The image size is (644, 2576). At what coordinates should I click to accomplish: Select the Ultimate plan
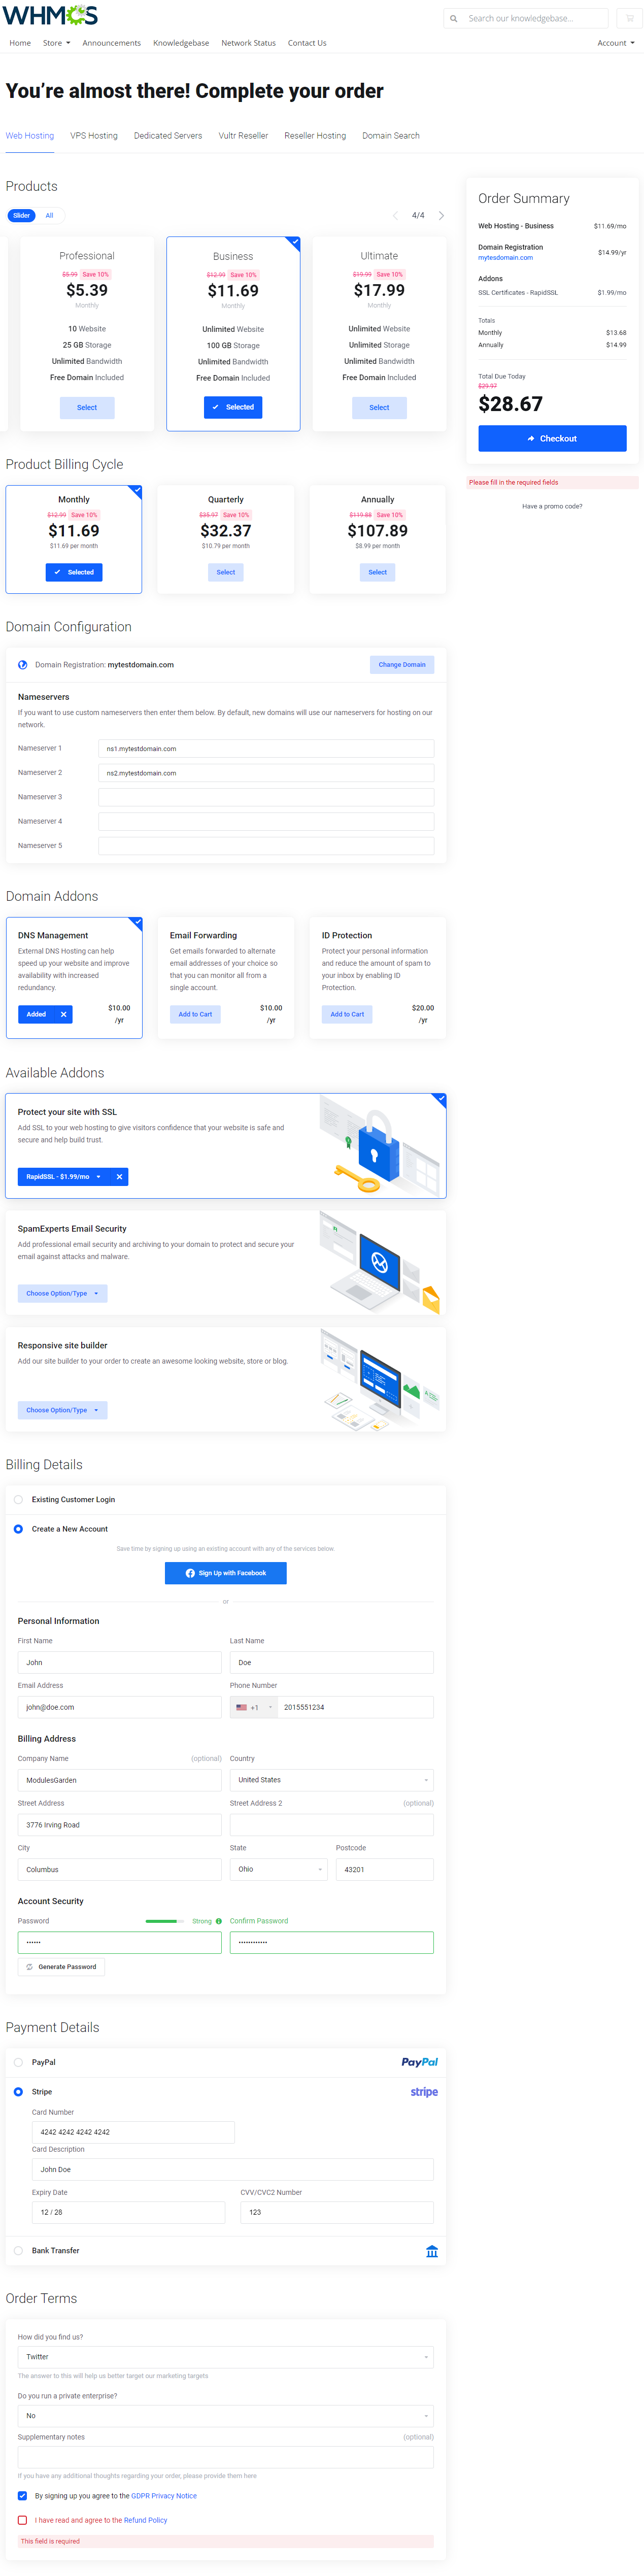[x=379, y=408]
